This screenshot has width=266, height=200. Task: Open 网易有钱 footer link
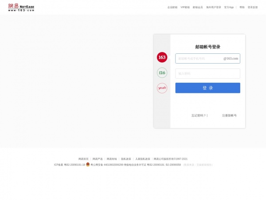click(x=112, y=159)
